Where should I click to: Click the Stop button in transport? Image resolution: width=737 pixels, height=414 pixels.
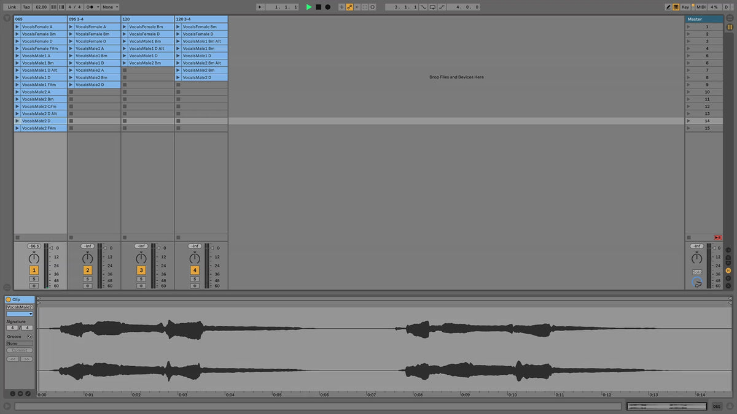pos(318,7)
